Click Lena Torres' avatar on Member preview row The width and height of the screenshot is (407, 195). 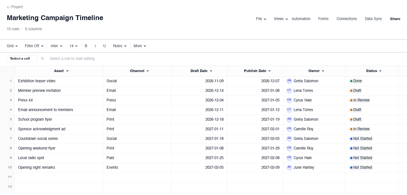[x=289, y=90]
